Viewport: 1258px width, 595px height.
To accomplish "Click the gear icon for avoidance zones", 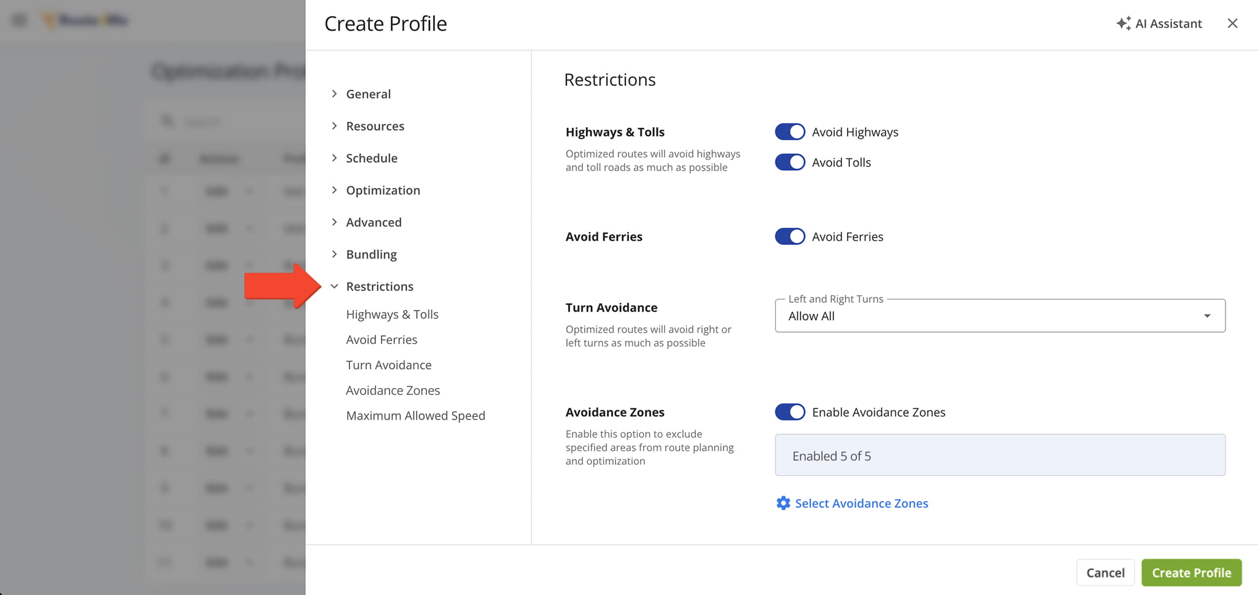I will (x=783, y=503).
